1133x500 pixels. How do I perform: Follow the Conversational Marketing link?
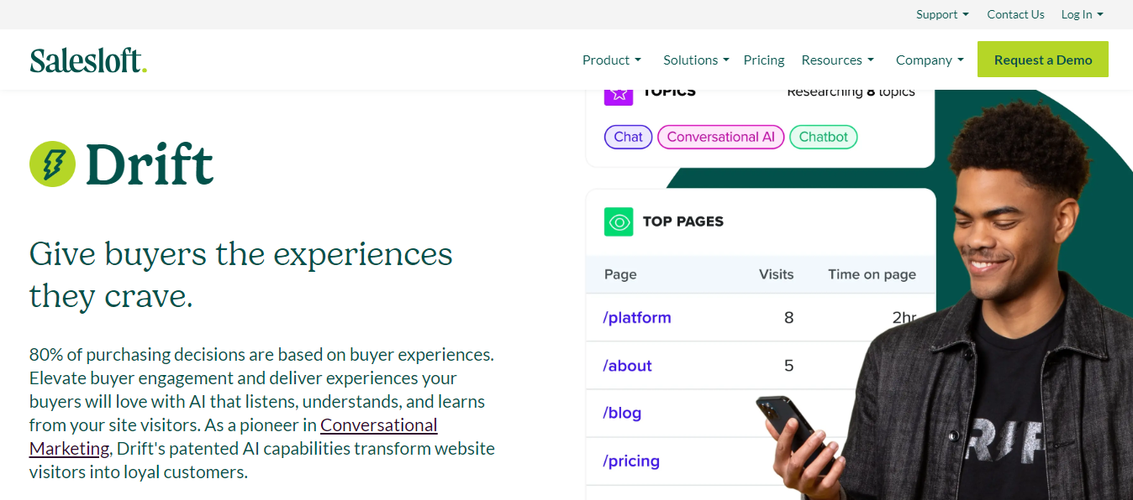(x=378, y=425)
